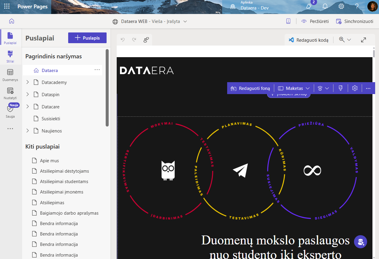Open the help question mark
This screenshot has height=259, width=379.
[357, 6]
